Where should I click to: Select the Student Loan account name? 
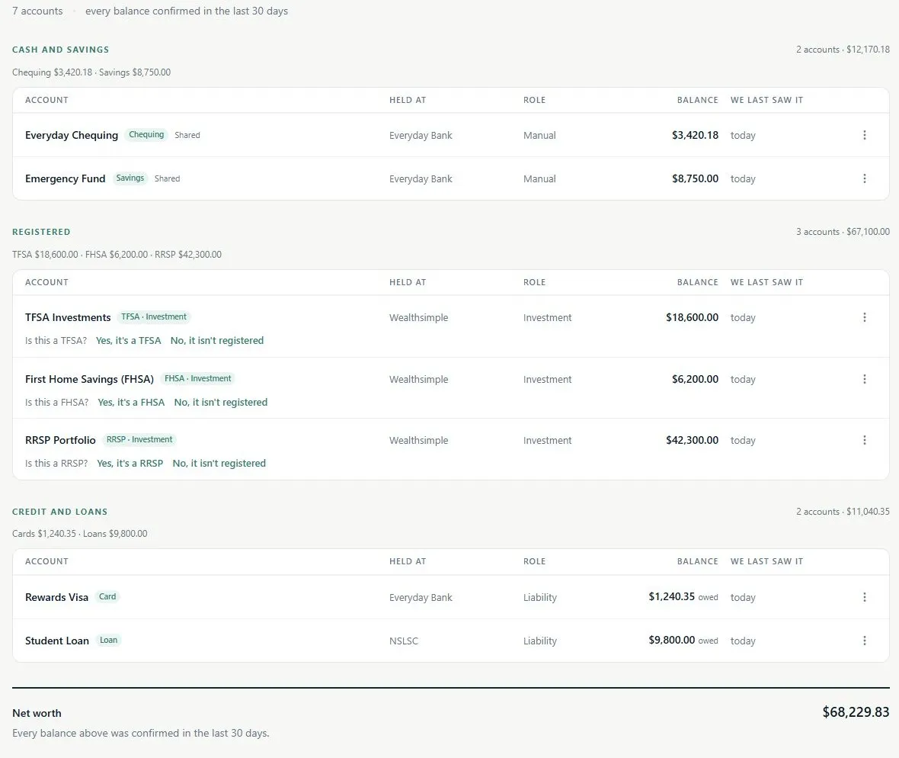(x=57, y=641)
